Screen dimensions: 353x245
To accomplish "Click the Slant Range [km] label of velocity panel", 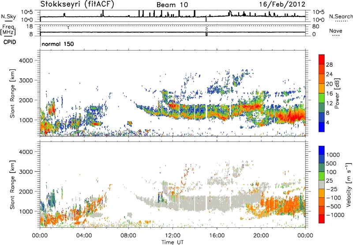I will 12,184.
